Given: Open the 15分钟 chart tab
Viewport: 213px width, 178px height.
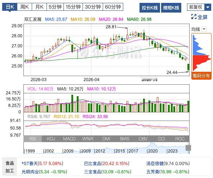Looking at the screenshot, I should tap(73, 7).
